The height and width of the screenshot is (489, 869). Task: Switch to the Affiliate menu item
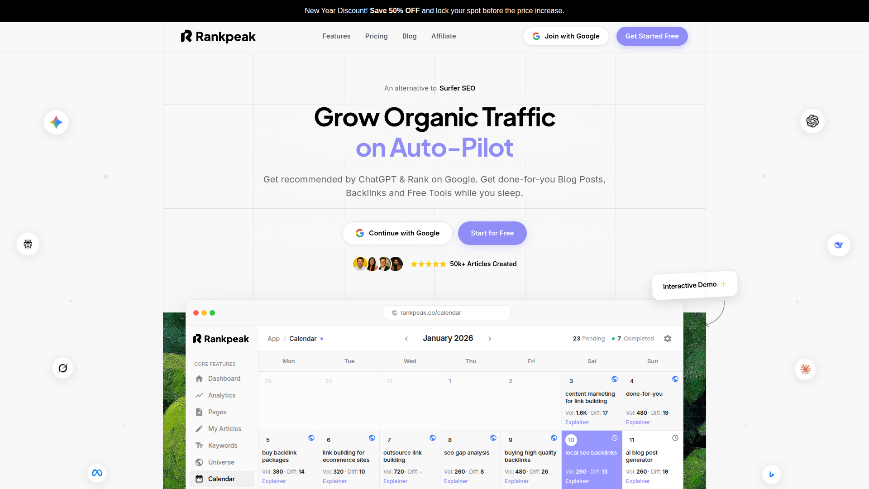pos(444,36)
